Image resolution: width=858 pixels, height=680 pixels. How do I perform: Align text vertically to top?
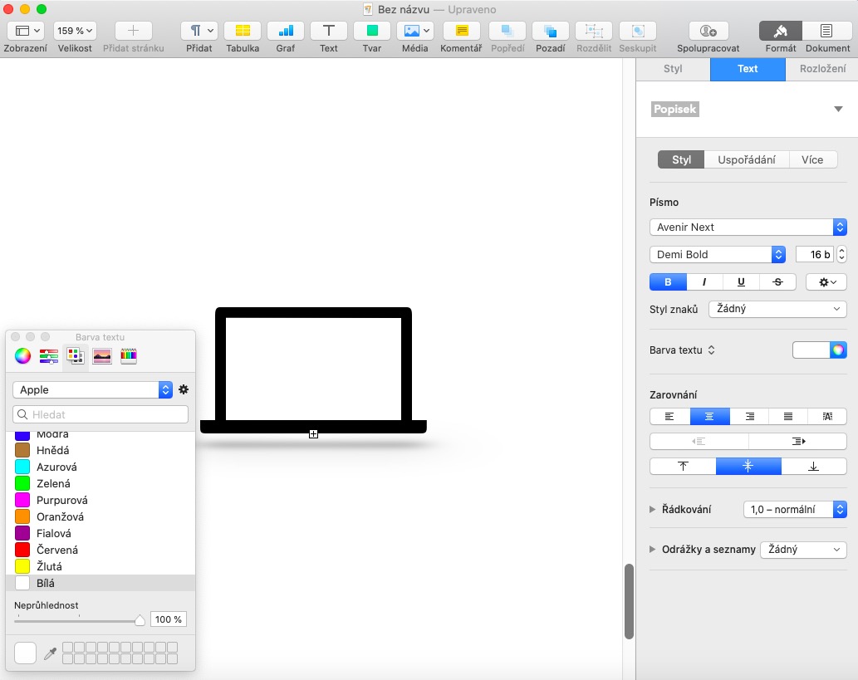[683, 466]
